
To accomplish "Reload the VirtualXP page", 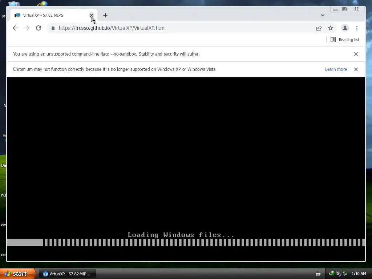I will pos(39,28).
